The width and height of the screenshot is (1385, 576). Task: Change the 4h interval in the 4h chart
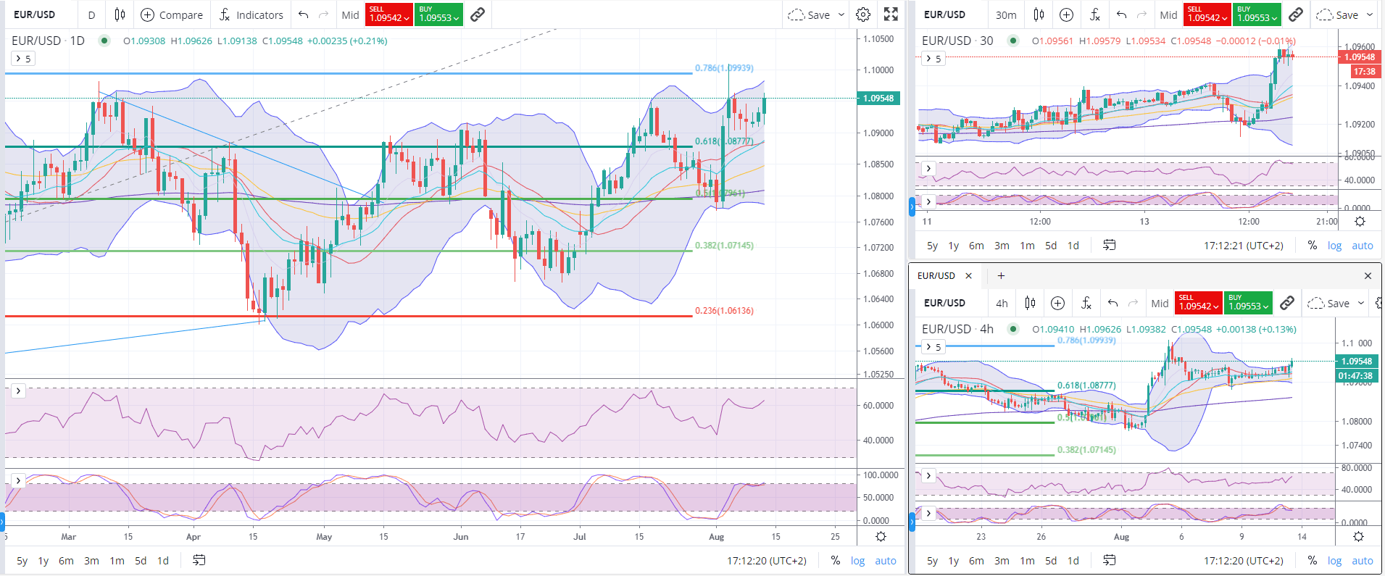pos(1002,303)
